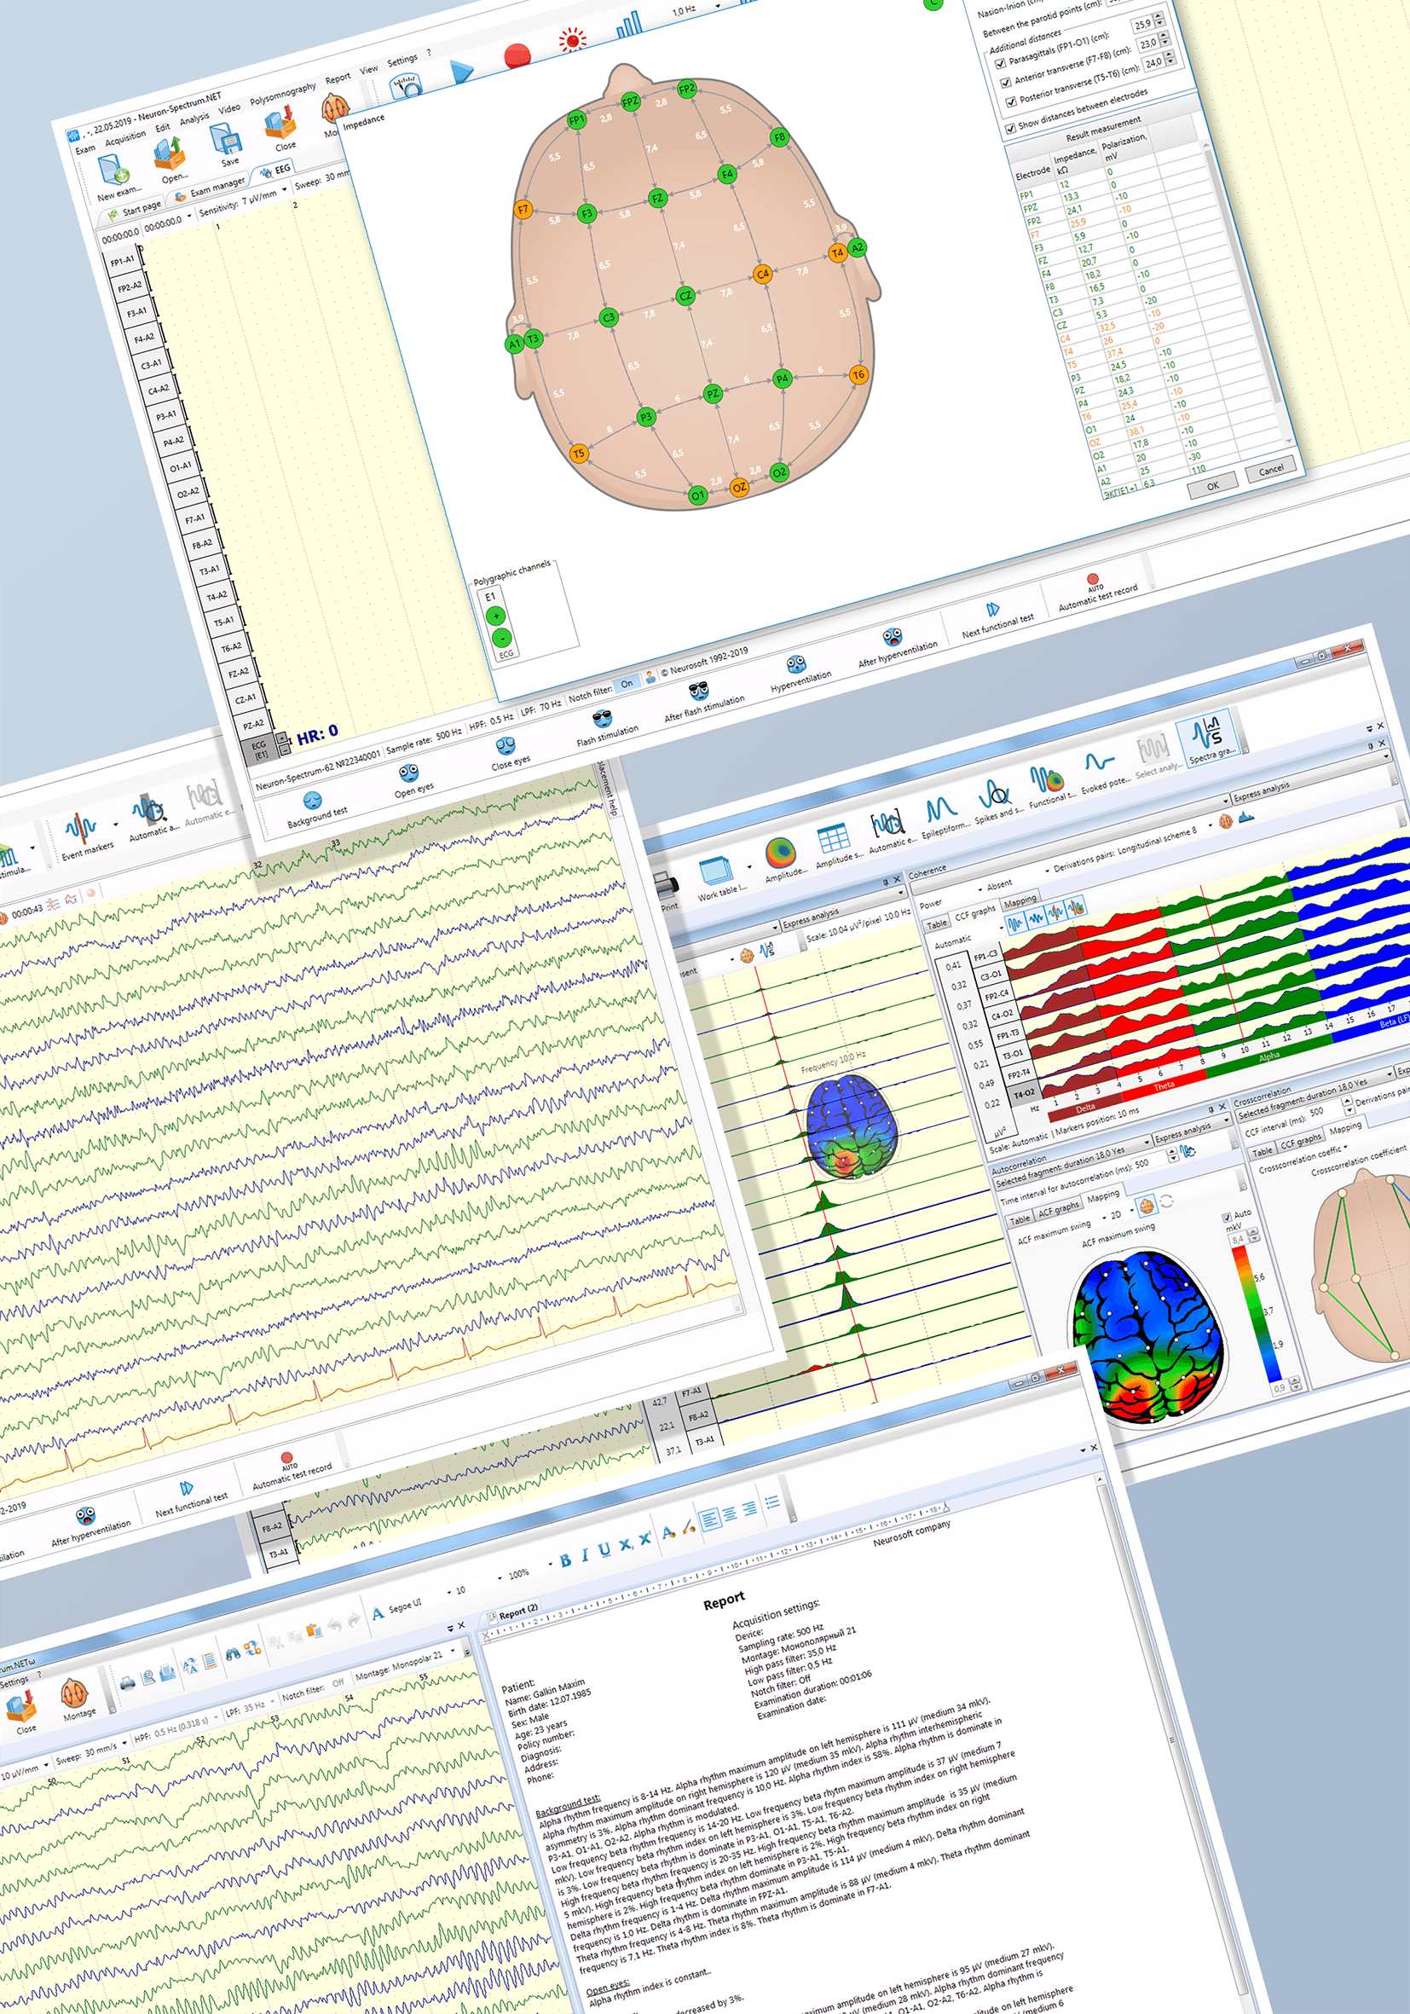Toggle the Posterior transverse (T5-T6) checkbox
The height and width of the screenshot is (2014, 1410).
(x=1010, y=102)
